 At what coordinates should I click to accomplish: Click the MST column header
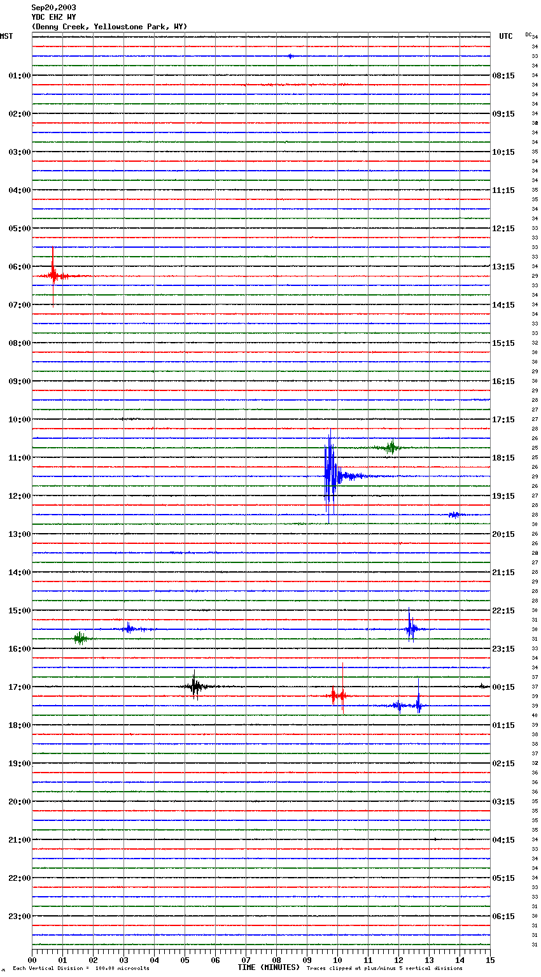coord(6,36)
